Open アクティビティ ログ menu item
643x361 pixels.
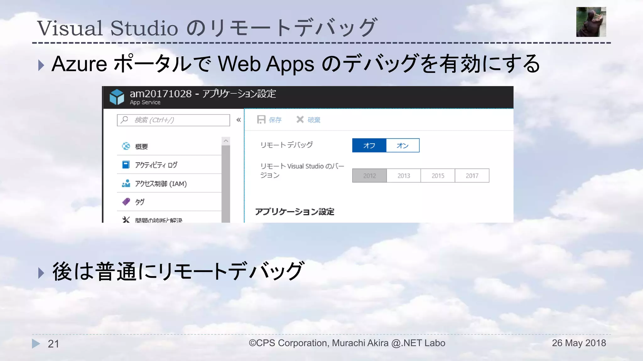169,165
